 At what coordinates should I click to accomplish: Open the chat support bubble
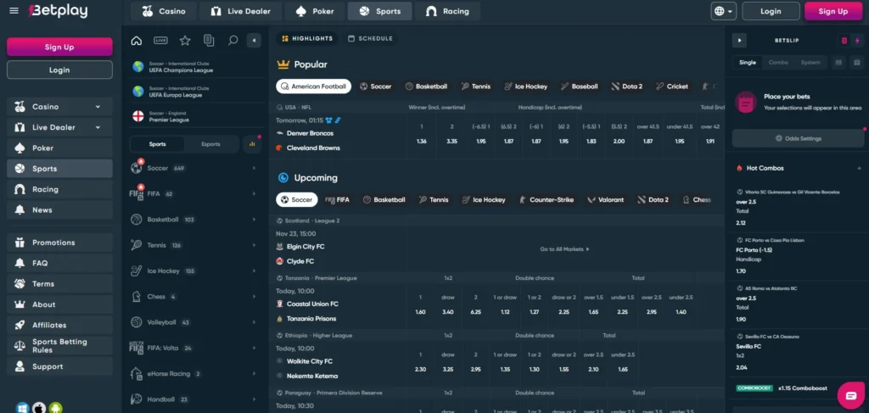coord(850,395)
